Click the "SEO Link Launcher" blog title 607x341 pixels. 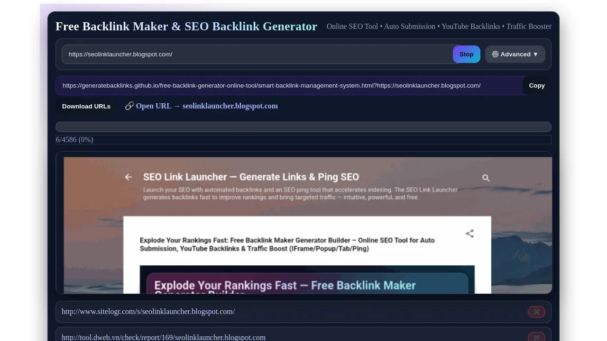point(251,177)
